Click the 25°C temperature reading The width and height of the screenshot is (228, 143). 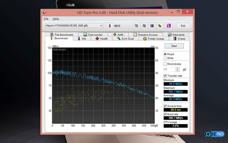tap(117, 26)
